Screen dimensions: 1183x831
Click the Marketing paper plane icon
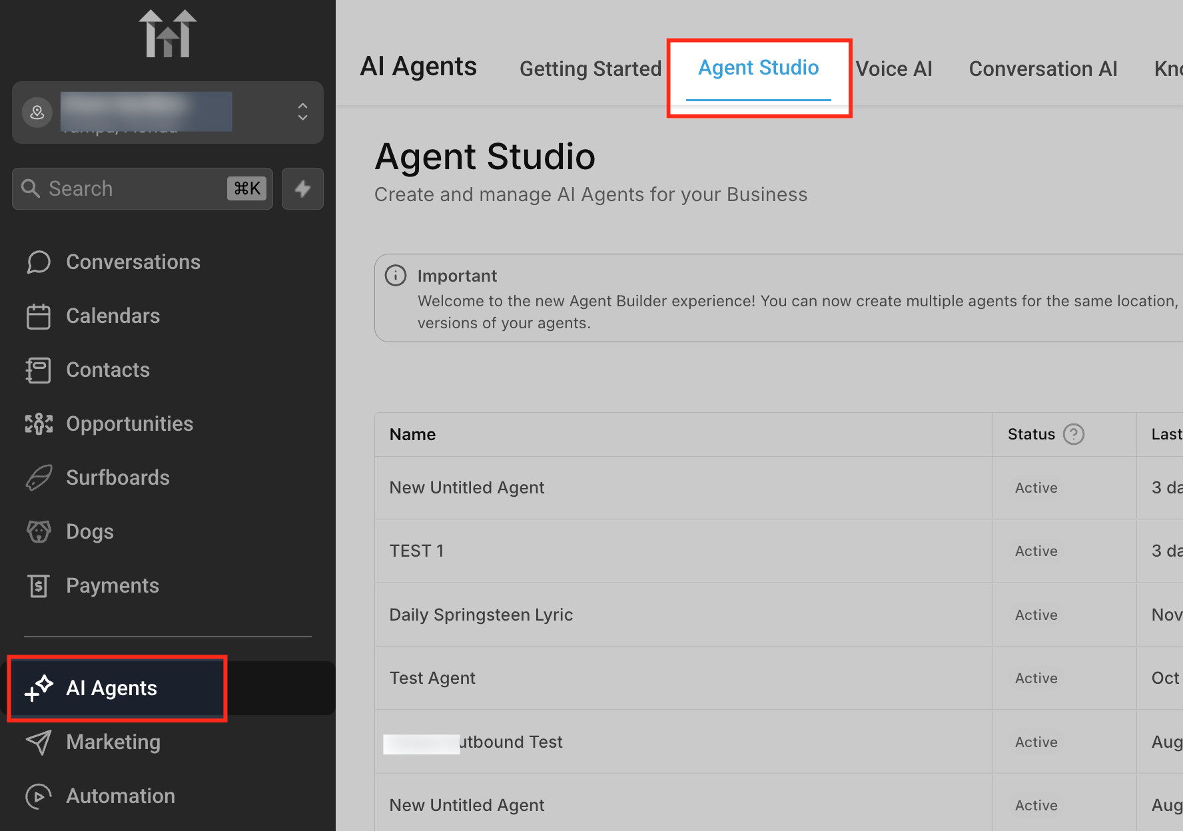tap(39, 742)
